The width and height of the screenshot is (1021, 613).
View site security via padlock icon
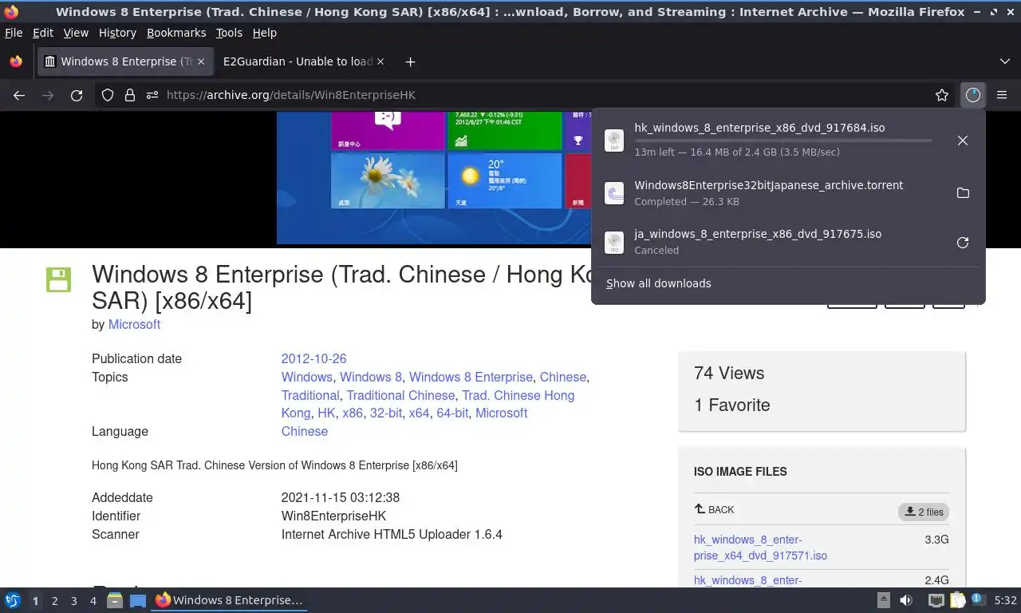click(x=130, y=95)
